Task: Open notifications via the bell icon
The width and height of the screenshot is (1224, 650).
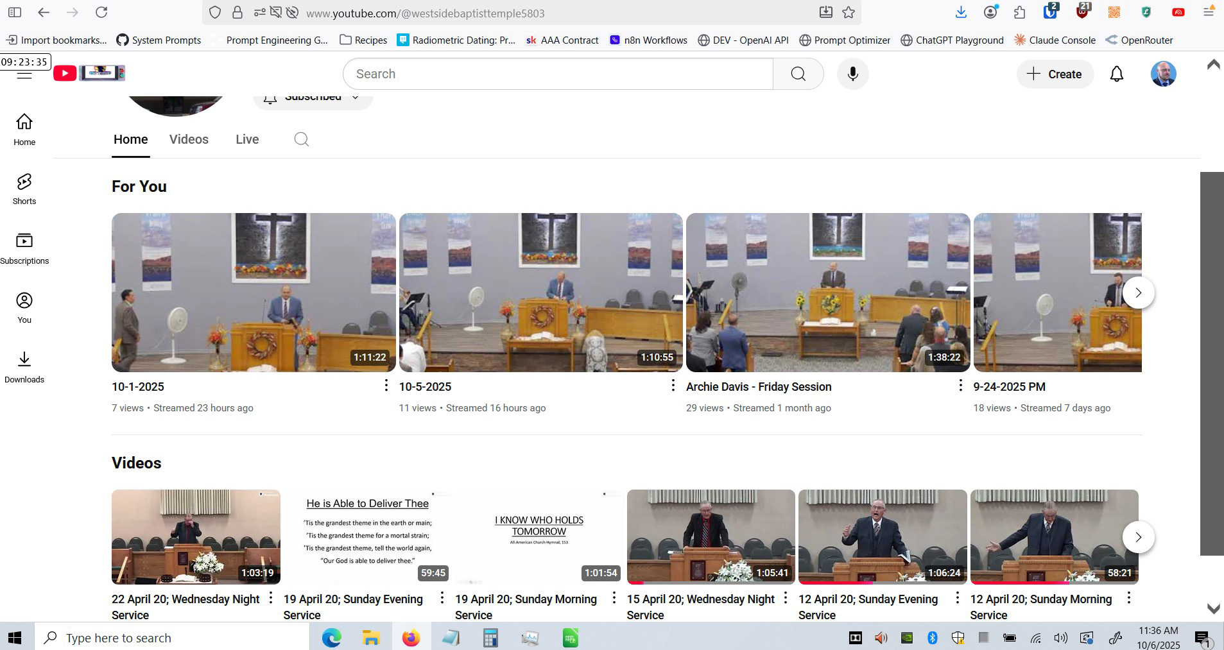Action: click(x=1116, y=74)
